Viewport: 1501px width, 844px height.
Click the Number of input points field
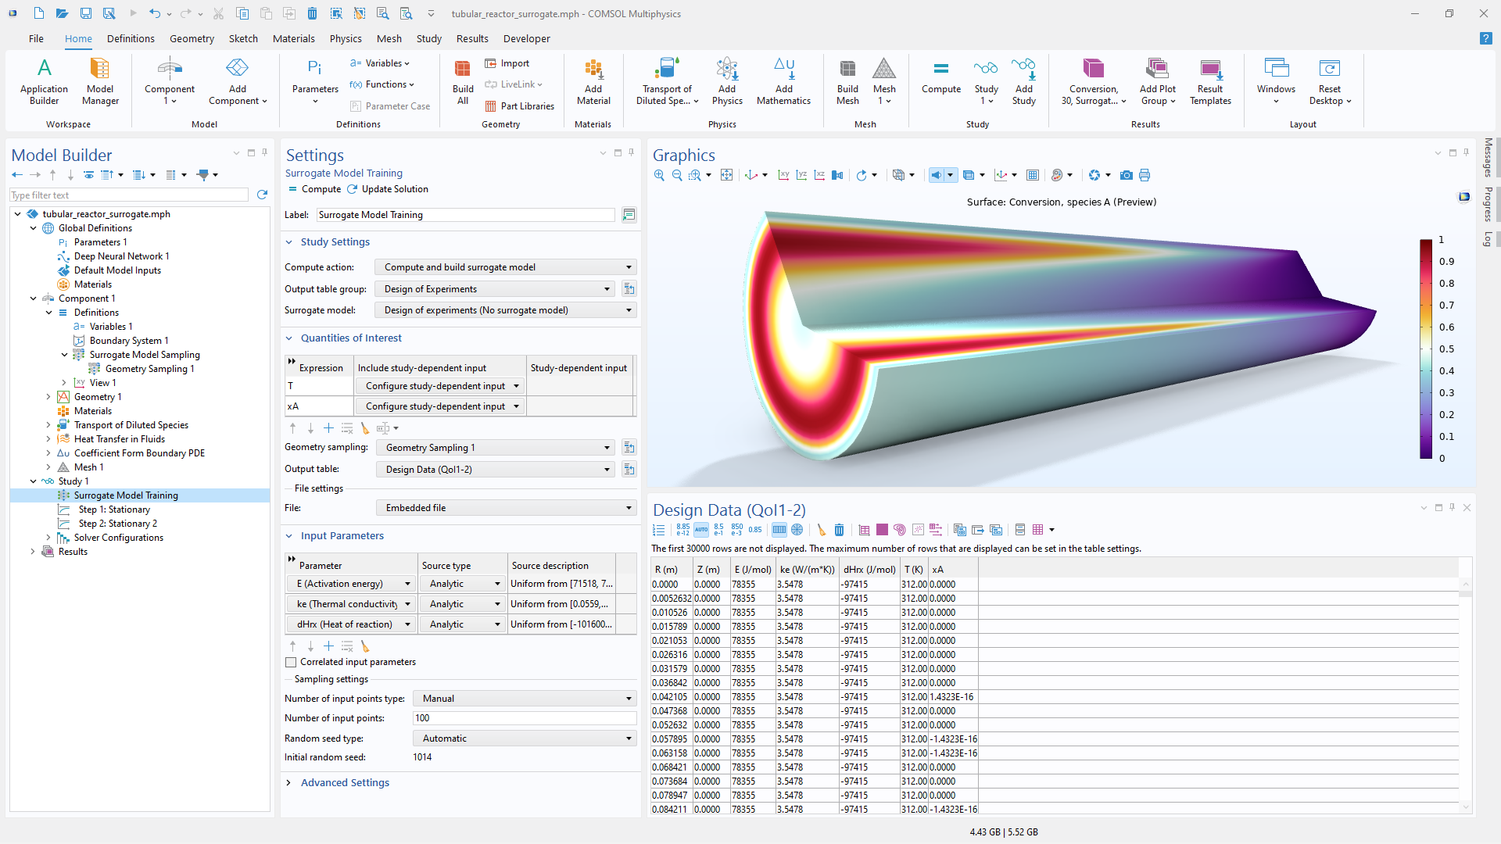pos(525,718)
